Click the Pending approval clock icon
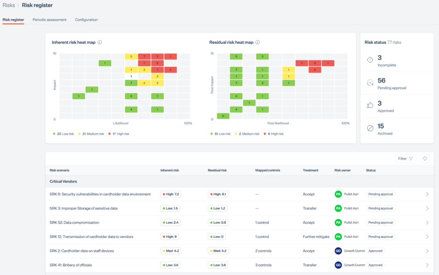 (370, 83)
